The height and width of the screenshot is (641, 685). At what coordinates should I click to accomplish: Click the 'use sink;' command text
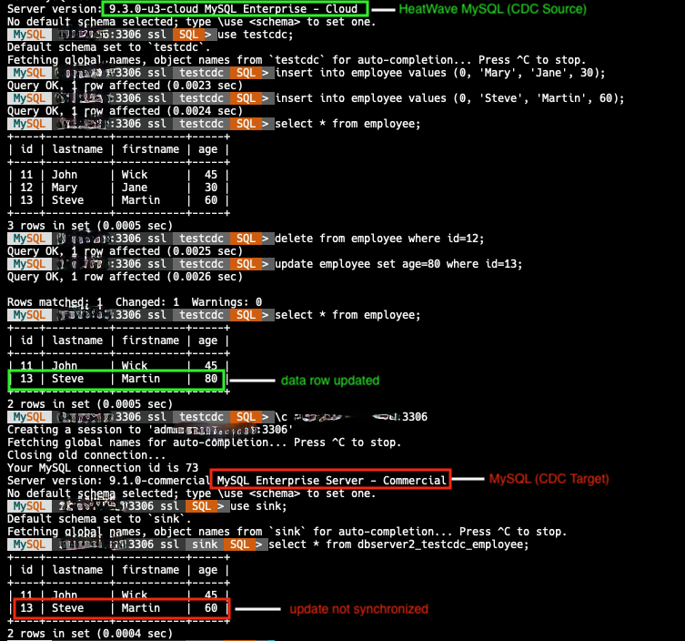pos(258,506)
